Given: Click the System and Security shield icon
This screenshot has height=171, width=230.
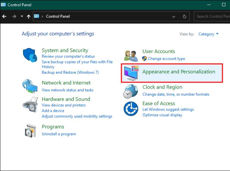Looking at the screenshot, I should [30, 55].
